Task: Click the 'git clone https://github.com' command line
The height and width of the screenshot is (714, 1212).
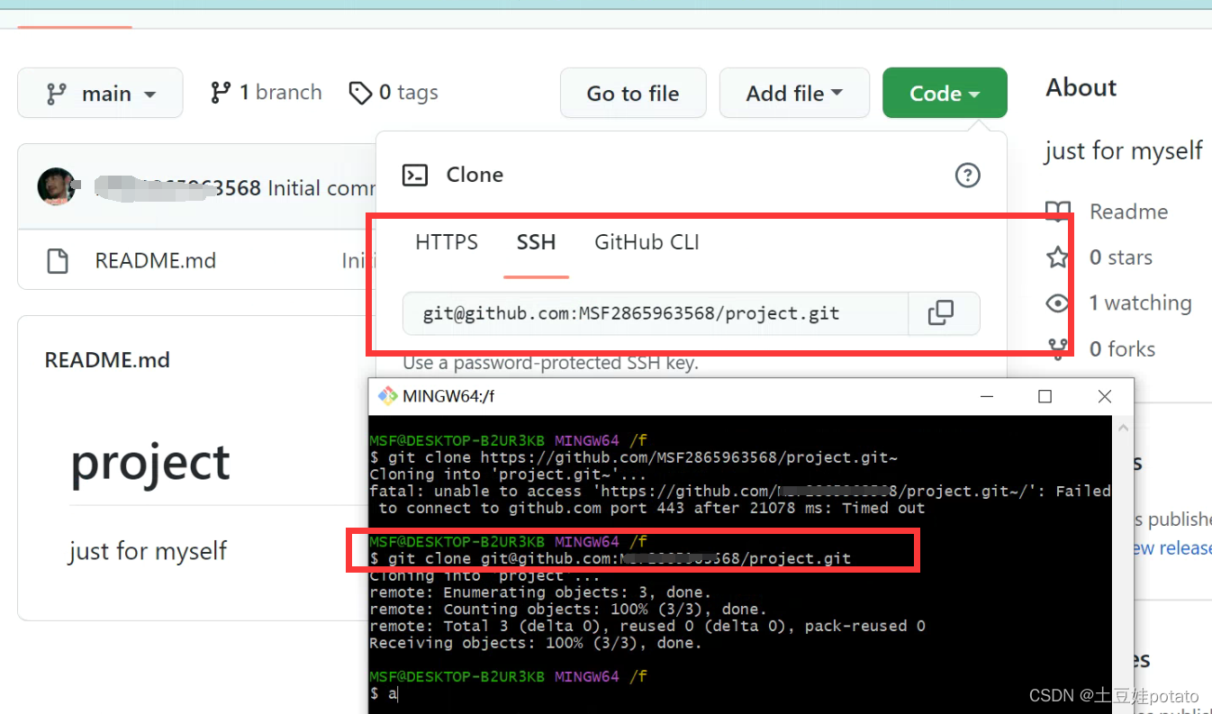Action: pyautogui.click(x=634, y=457)
